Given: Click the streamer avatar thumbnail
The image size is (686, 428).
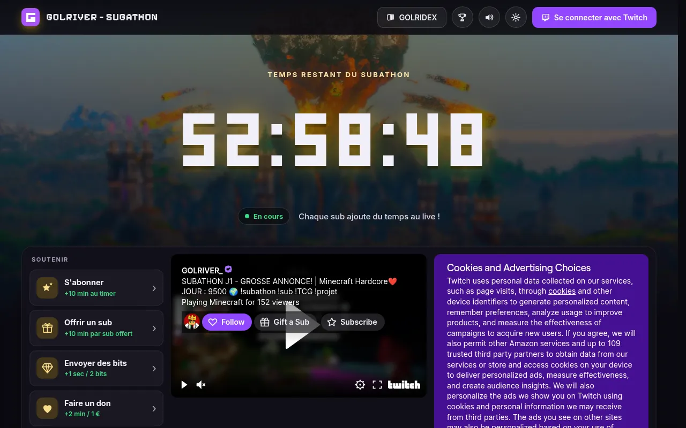Looking at the screenshot, I should click(x=192, y=322).
